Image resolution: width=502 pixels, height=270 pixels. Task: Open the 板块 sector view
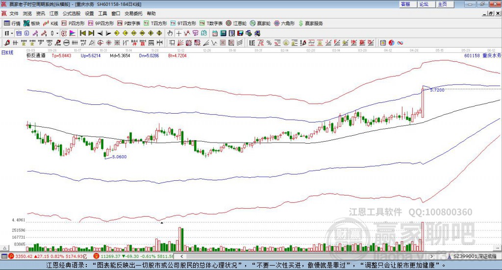click(32, 24)
